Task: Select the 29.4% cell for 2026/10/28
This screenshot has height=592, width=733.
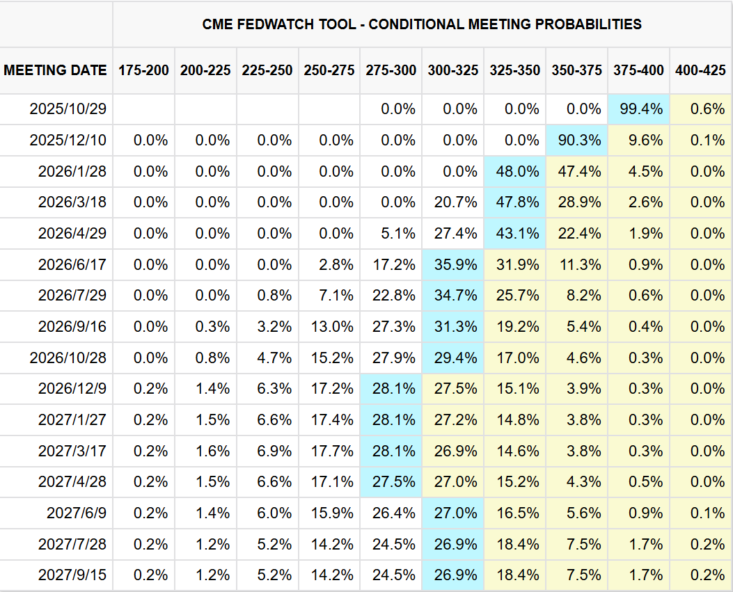Action: click(x=452, y=358)
